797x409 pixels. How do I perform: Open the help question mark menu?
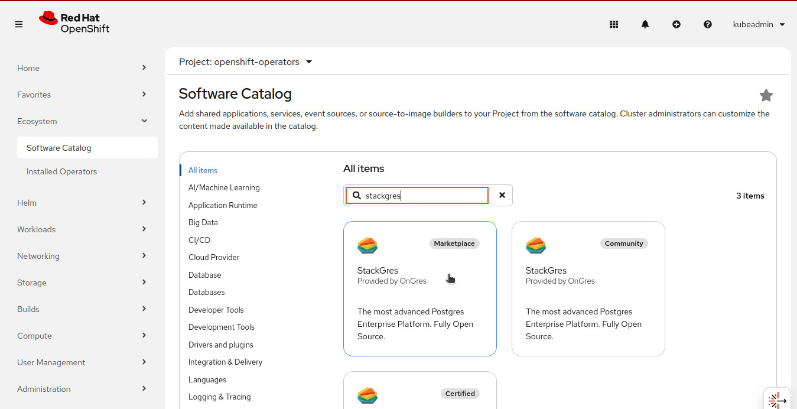(708, 24)
